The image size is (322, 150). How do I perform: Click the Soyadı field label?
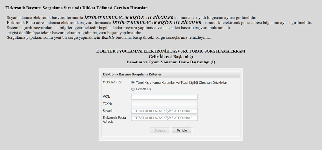point(109,111)
